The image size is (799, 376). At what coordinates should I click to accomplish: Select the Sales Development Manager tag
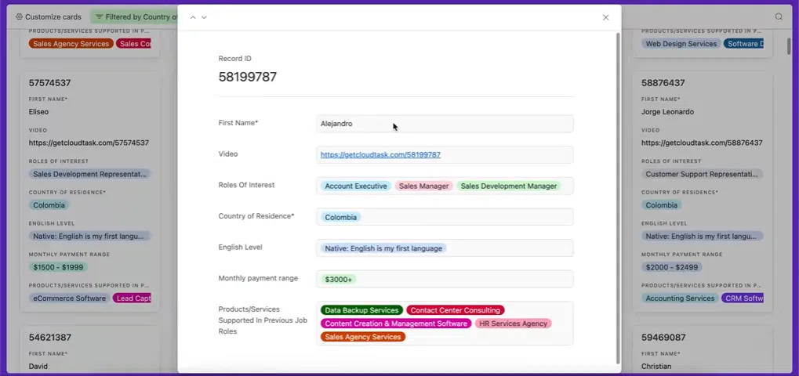(509, 186)
